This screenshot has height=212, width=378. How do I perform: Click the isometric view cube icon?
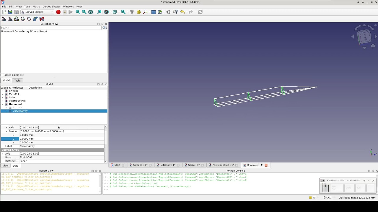click(91, 12)
